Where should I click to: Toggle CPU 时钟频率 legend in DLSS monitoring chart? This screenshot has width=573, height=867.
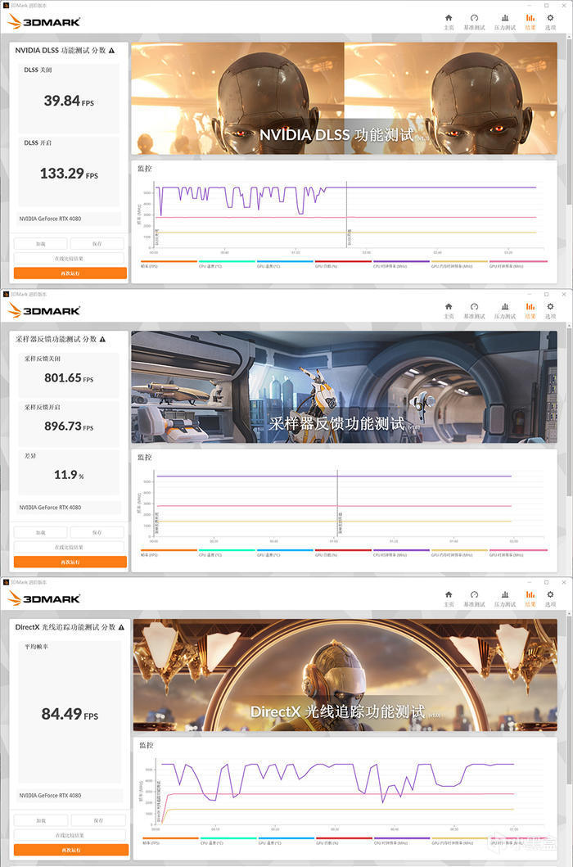(x=401, y=264)
